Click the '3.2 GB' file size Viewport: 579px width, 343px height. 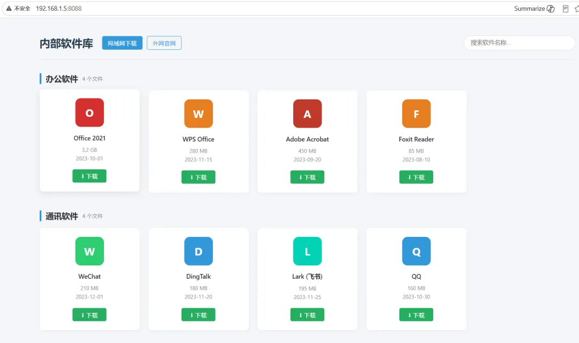pos(90,150)
